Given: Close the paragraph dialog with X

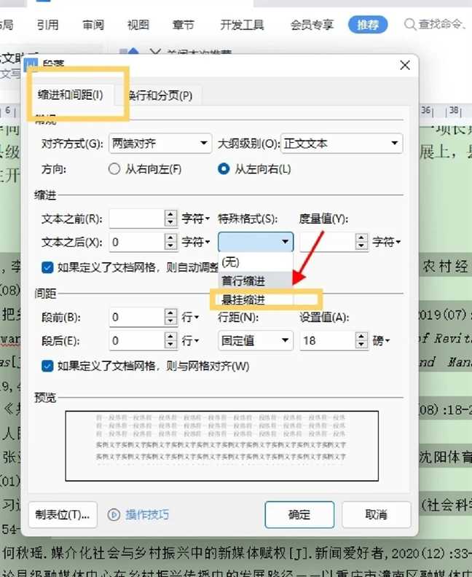Looking at the screenshot, I should coord(406,66).
